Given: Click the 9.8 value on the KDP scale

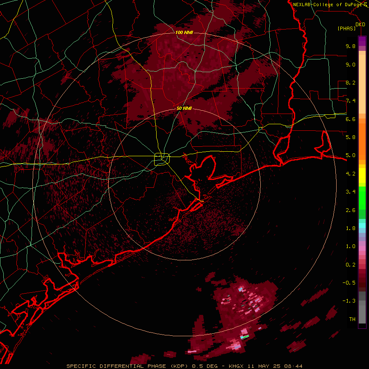Looking at the screenshot, I should (x=351, y=46).
